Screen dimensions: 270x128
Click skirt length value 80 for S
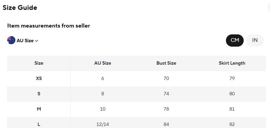[x=232, y=94]
